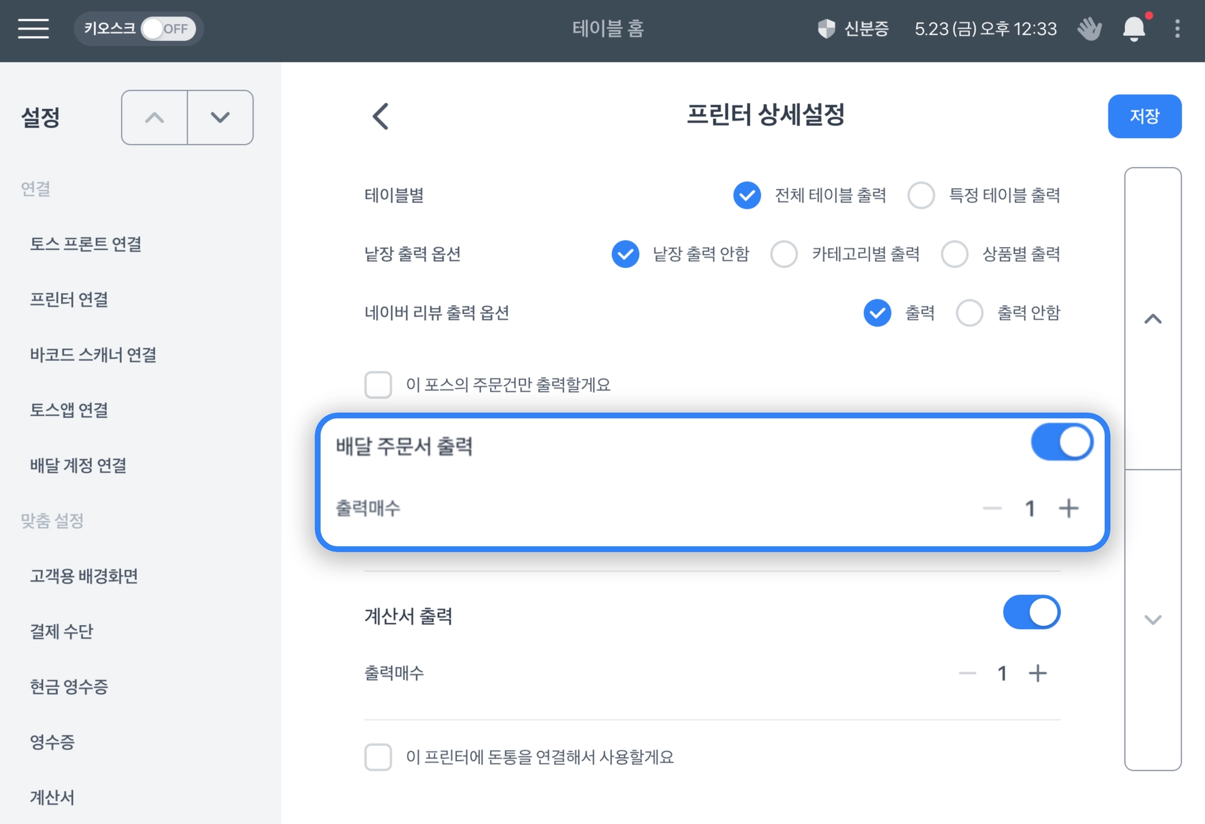Click the notification bell icon
This screenshot has width=1205, height=824.
(1134, 28)
